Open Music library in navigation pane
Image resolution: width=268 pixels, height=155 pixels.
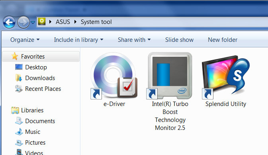click(x=33, y=132)
